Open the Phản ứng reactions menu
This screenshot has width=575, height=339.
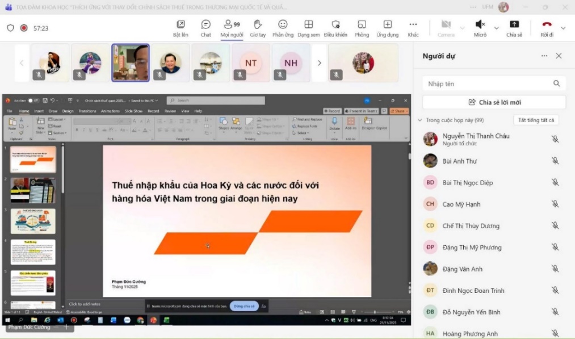[x=283, y=25]
